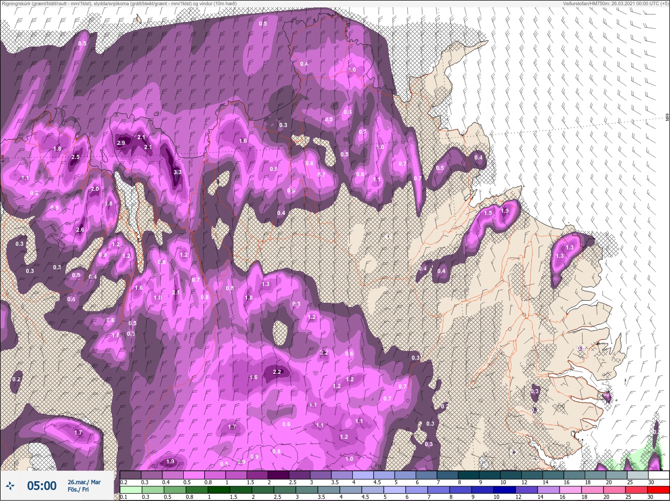
Task: Select the 3.3 precipitation value on the map
Action: [x=177, y=172]
